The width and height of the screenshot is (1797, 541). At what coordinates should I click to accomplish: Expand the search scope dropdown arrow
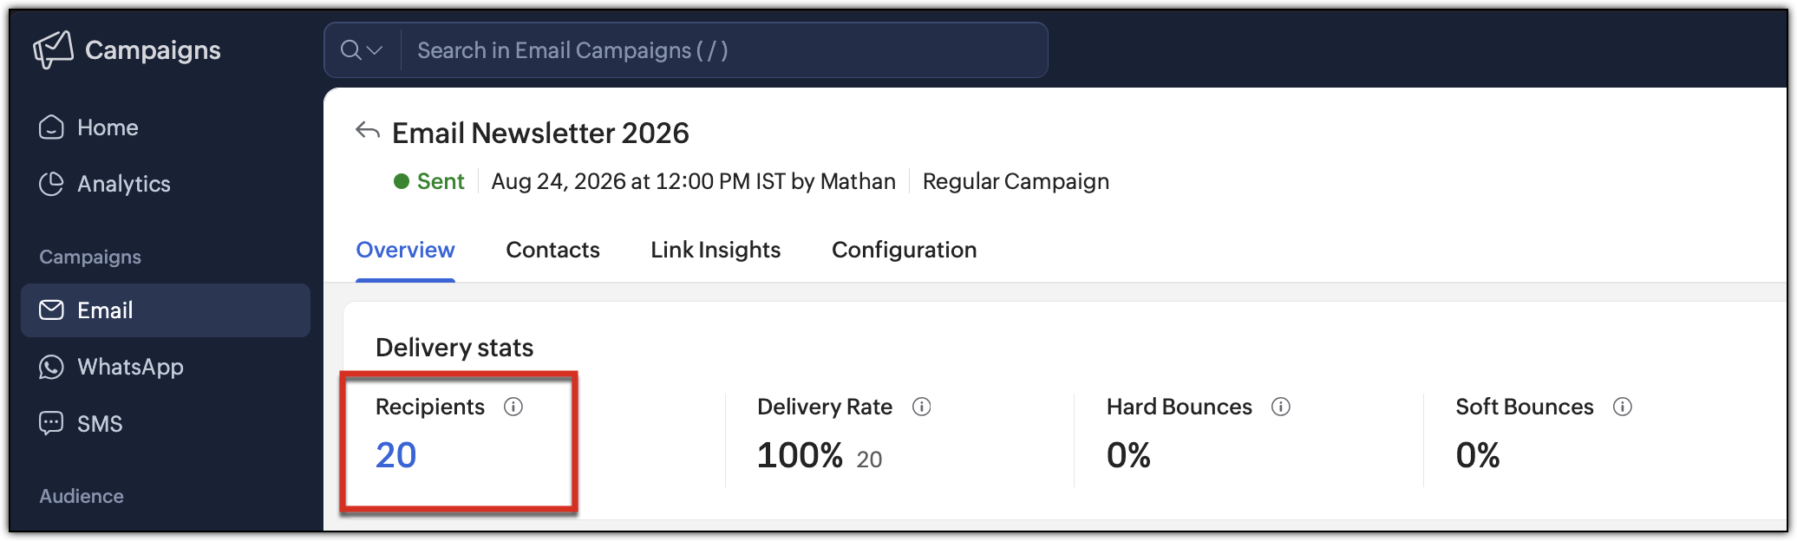[375, 50]
